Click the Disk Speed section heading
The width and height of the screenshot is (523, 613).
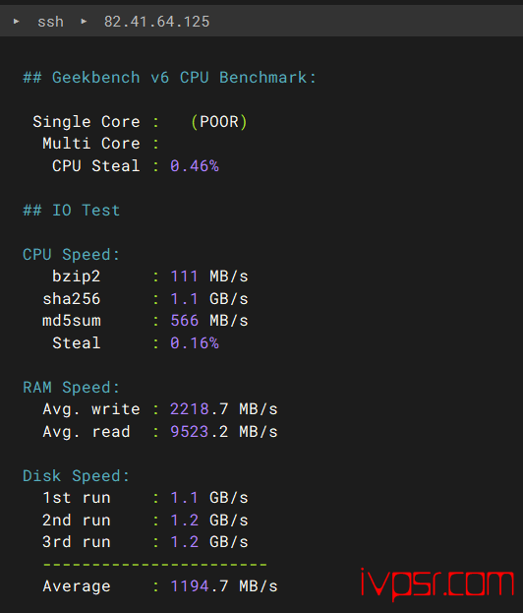(76, 476)
